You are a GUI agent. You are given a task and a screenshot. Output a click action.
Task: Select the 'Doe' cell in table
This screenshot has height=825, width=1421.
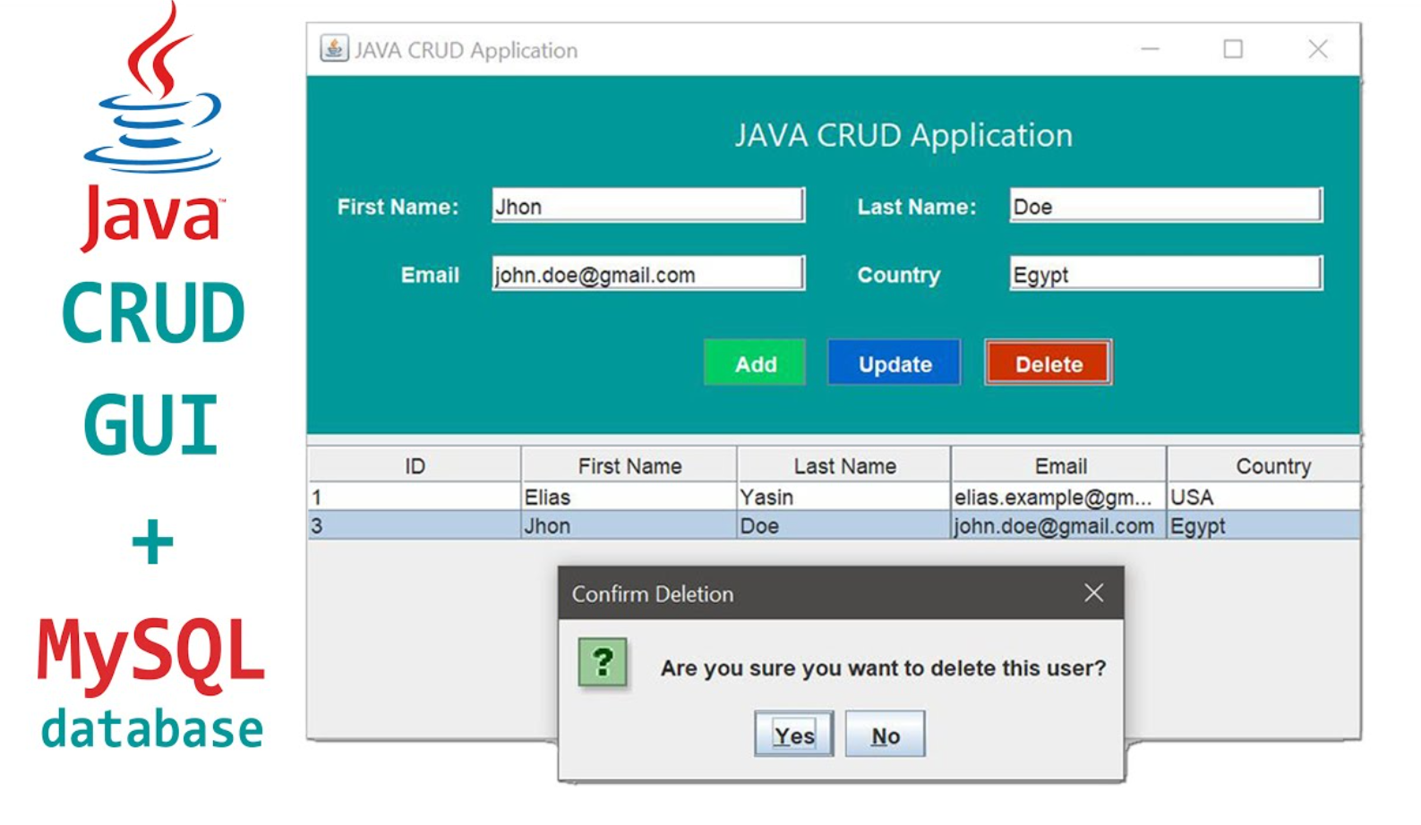[x=844, y=525]
